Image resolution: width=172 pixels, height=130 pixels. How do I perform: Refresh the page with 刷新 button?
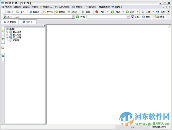click(x=85, y=12)
